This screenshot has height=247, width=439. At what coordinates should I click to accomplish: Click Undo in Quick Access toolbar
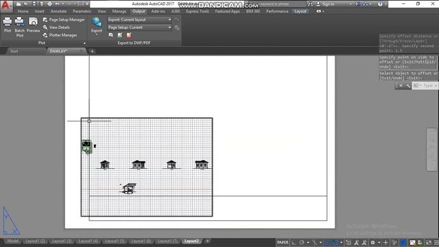(58, 4)
